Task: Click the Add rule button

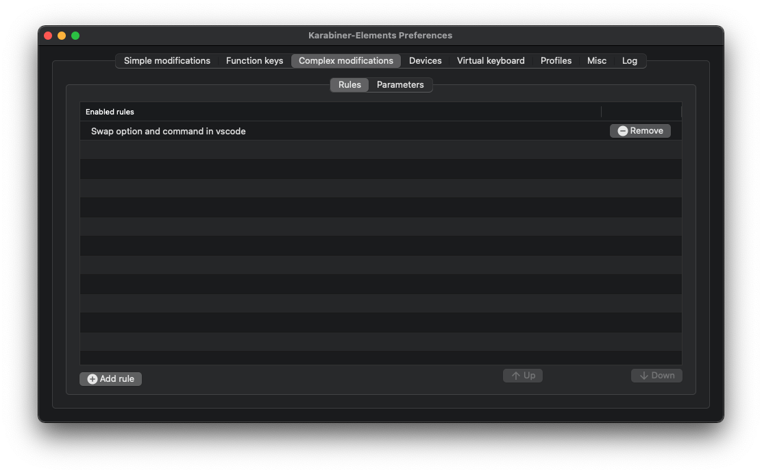Action: tap(110, 378)
